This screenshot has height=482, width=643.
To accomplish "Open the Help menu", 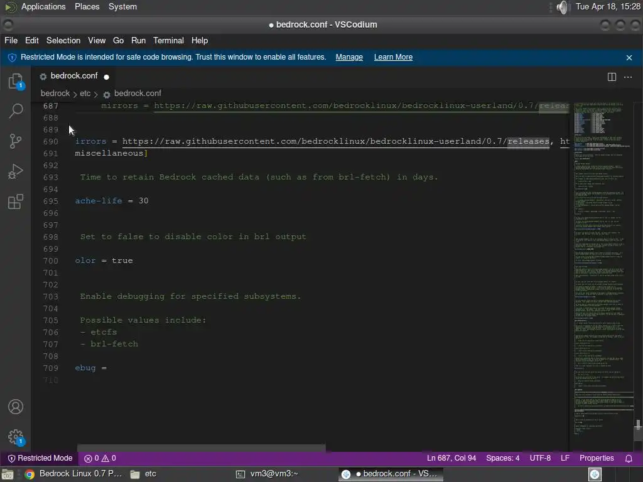I will pyautogui.click(x=200, y=41).
